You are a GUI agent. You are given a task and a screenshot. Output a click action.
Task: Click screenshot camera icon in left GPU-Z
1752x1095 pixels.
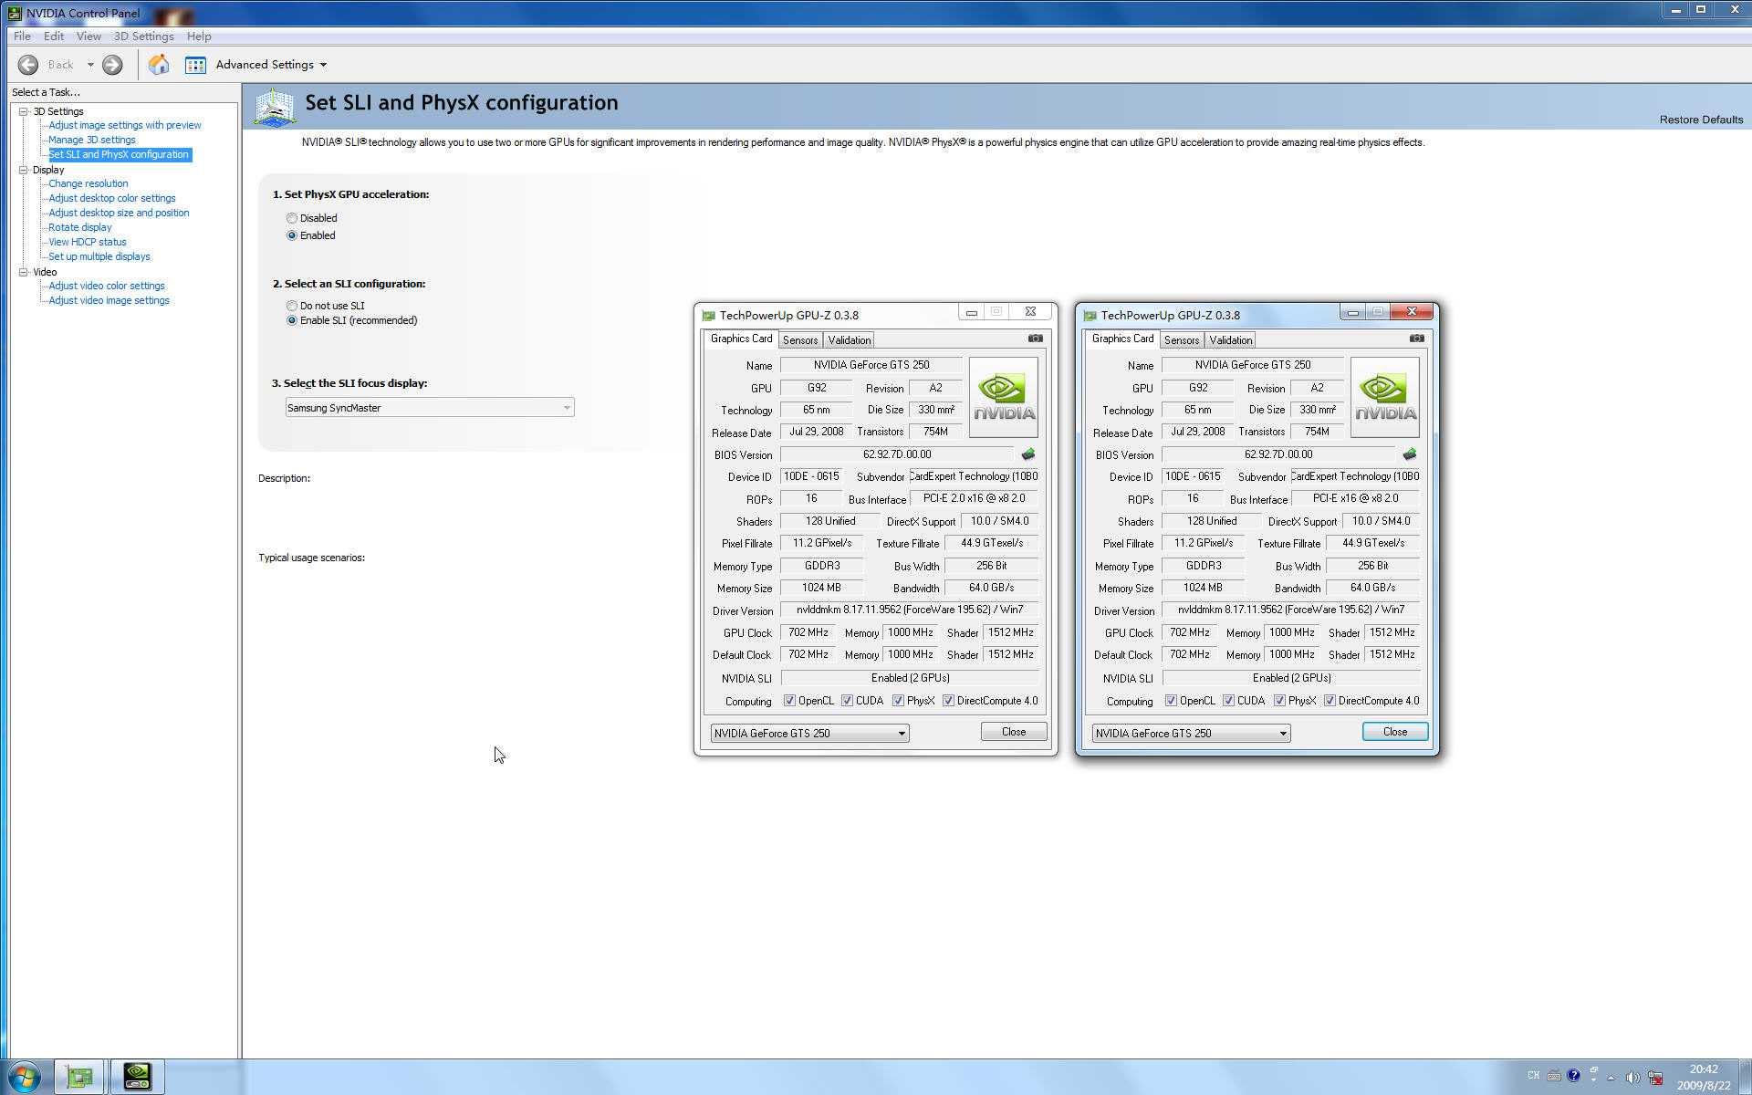click(x=1035, y=339)
